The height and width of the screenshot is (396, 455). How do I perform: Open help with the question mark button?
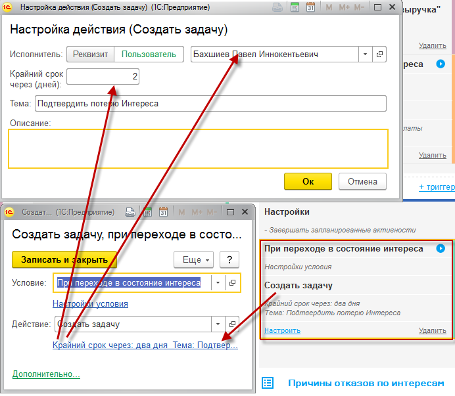pos(229,259)
